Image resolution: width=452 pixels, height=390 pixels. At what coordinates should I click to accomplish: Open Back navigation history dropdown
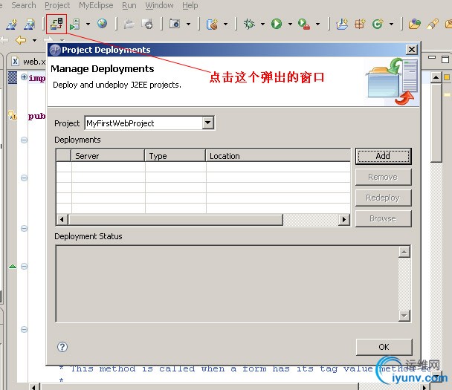(34, 40)
